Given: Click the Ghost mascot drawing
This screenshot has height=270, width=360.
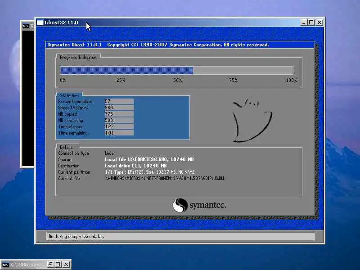Looking at the screenshot, I should (x=252, y=120).
